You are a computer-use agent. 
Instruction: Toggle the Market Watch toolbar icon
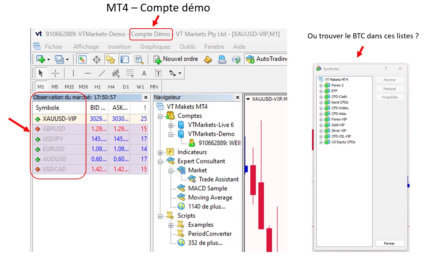[x=82, y=60]
